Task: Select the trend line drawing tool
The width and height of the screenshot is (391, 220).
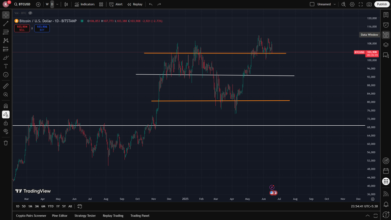Action: (x=6, y=23)
